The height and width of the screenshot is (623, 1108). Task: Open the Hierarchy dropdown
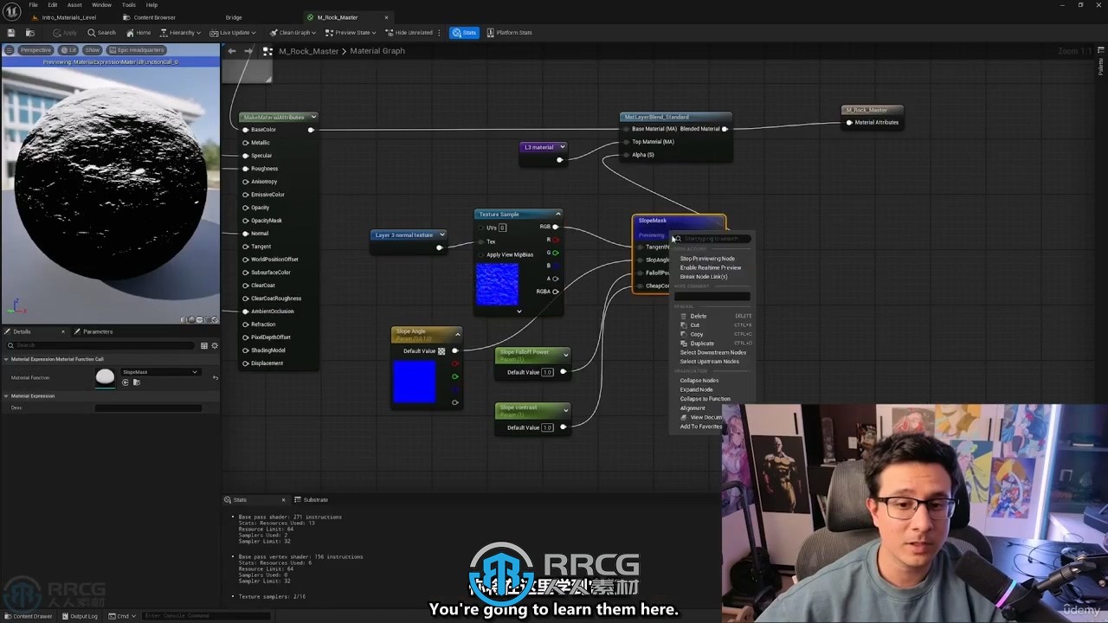click(x=181, y=33)
